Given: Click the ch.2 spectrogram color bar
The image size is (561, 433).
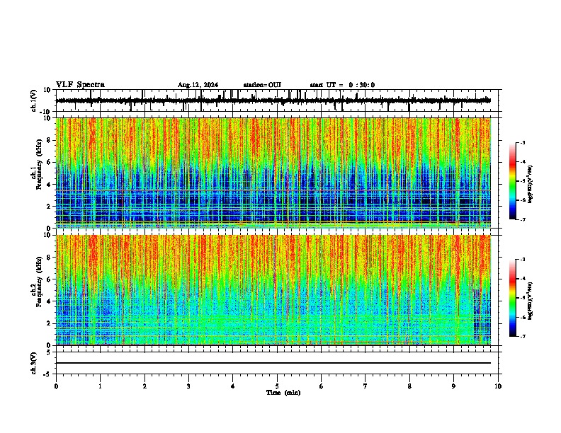Looking at the screenshot, I should (x=513, y=298).
